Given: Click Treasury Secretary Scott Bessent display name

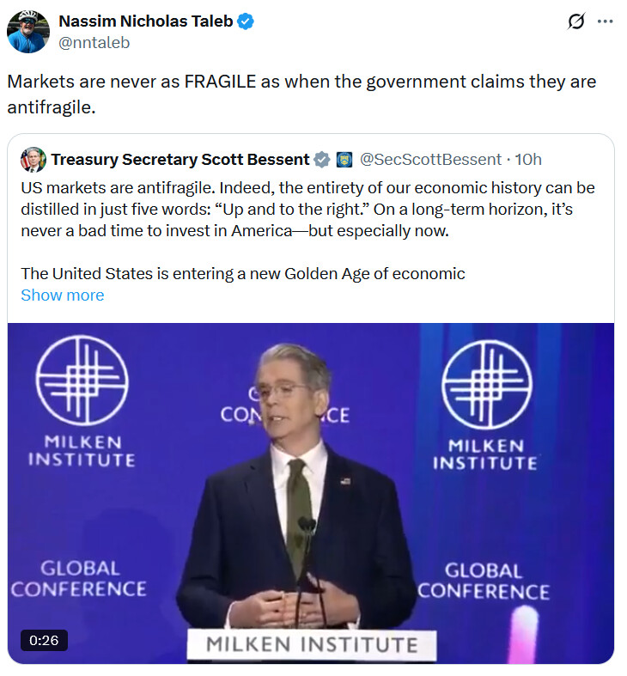Looking at the screenshot, I should click(x=180, y=160).
